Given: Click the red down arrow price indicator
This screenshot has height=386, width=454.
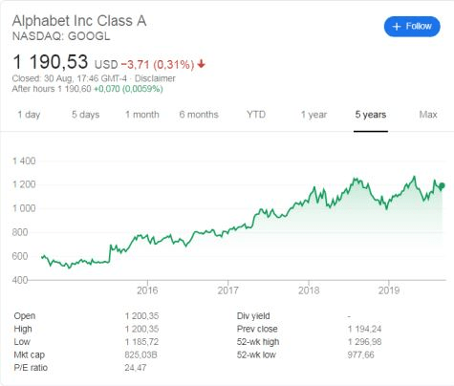Looking at the screenshot, I should 201,64.
